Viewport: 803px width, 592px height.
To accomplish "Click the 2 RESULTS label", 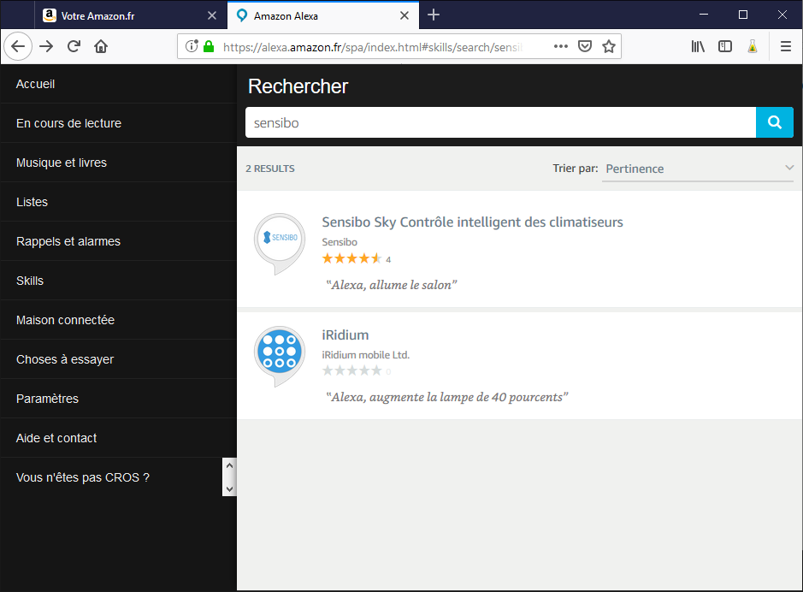I will click(x=270, y=169).
